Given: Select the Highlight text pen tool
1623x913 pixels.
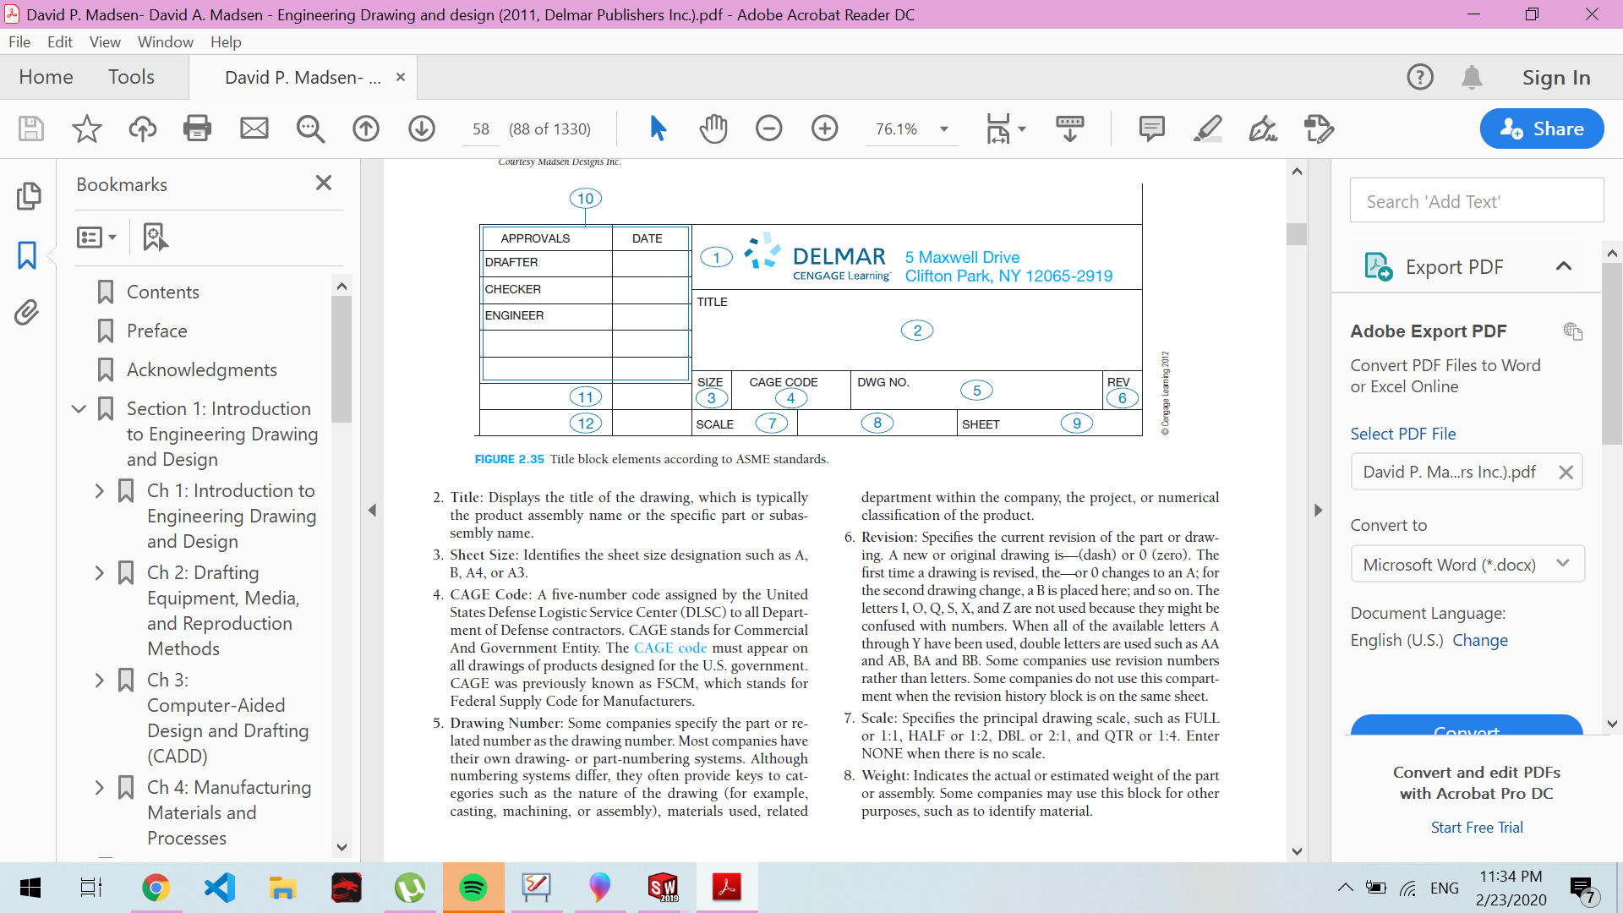Looking at the screenshot, I should pos(1207,128).
